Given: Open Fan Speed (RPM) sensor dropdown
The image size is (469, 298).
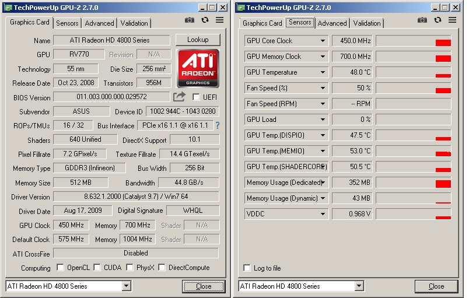Looking at the screenshot, I should click(323, 104).
